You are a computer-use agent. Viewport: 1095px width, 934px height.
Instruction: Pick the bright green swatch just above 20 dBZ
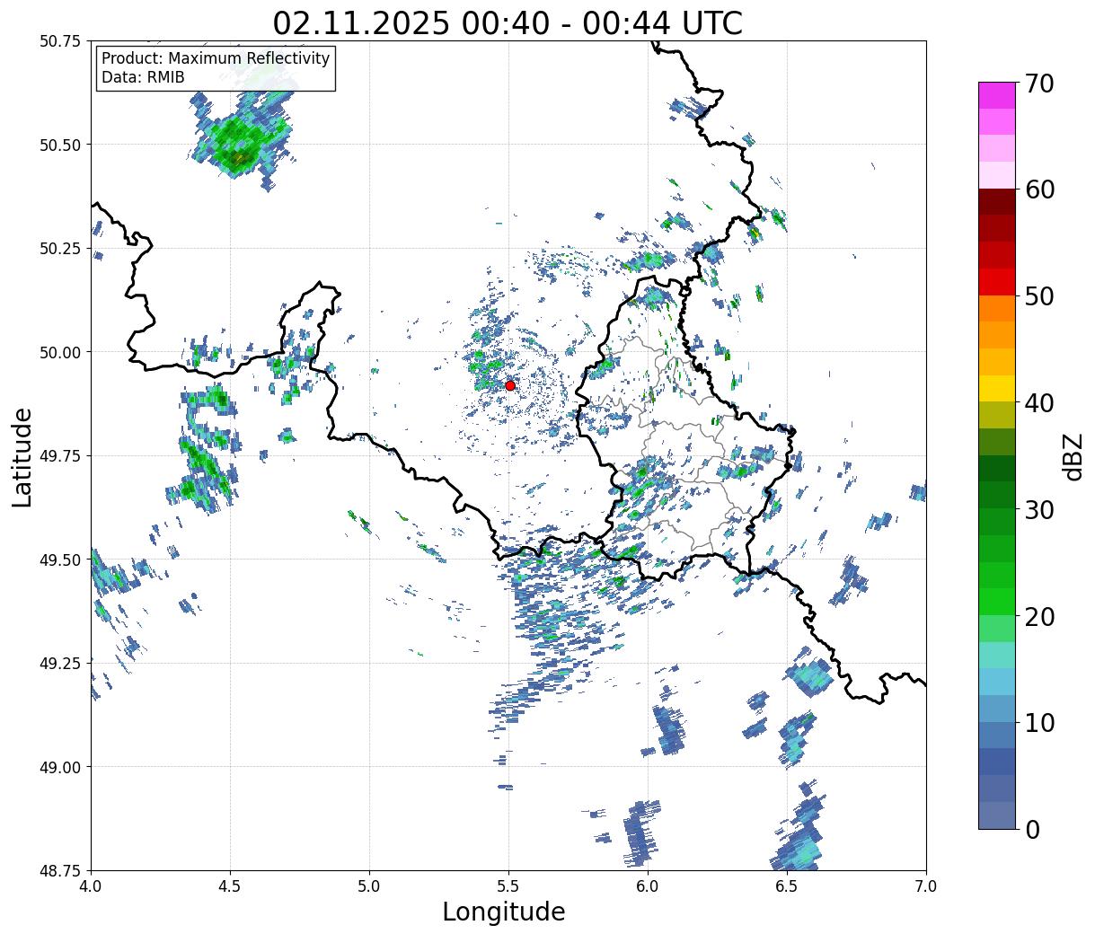pos(996,602)
